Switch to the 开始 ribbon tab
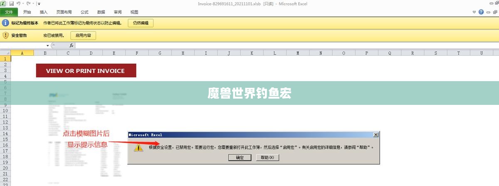This screenshot has height=186, width=499. tap(27, 12)
